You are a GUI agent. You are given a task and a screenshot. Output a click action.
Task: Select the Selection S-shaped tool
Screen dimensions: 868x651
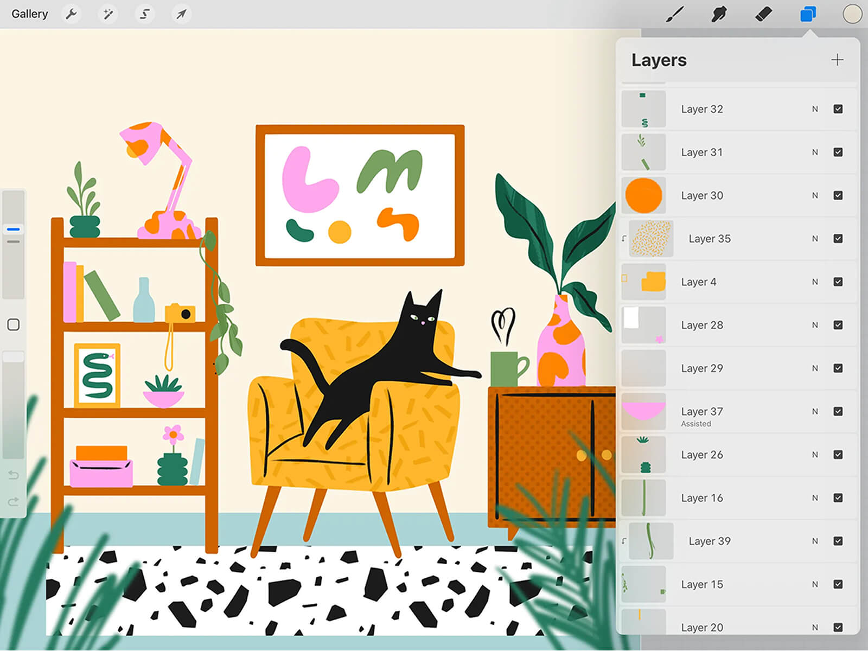pyautogui.click(x=145, y=14)
